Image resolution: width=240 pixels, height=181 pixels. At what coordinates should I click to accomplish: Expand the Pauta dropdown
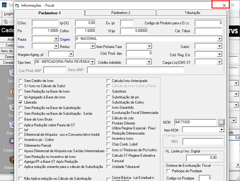tap(56, 39)
